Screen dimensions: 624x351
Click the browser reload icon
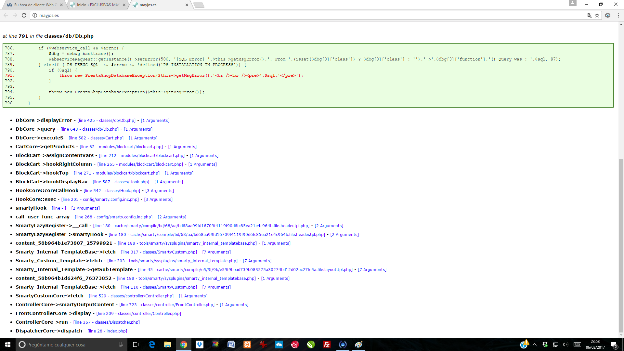[24, 15]
